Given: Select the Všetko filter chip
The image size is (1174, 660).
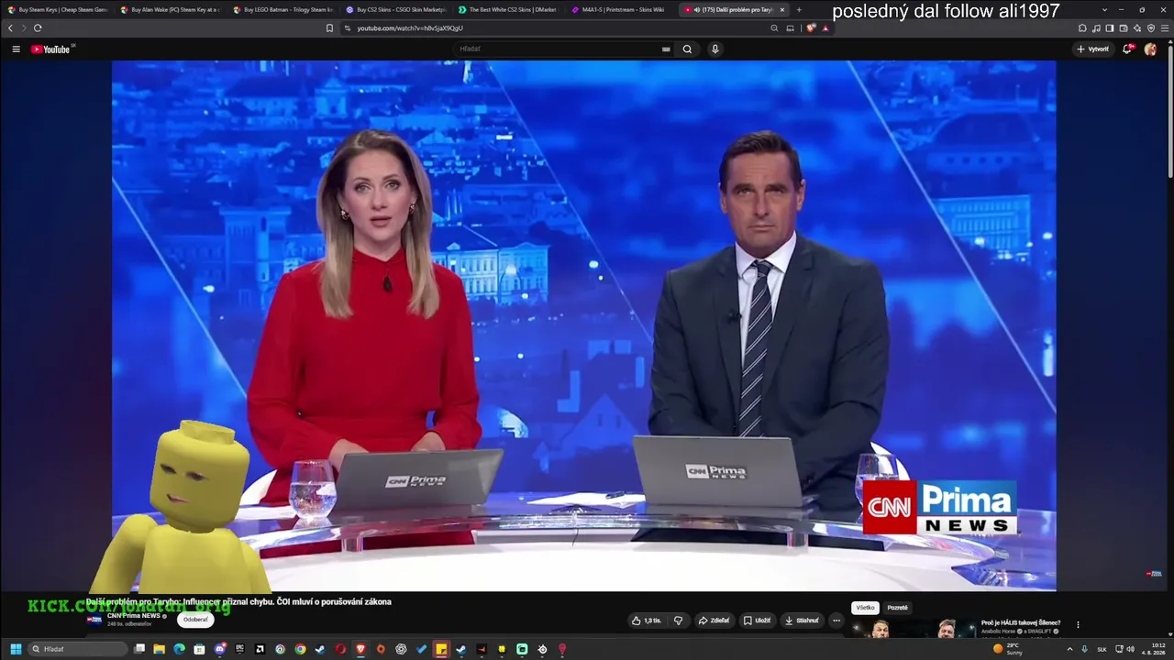Looking at the screenshot, I should [x=866, y=608].
